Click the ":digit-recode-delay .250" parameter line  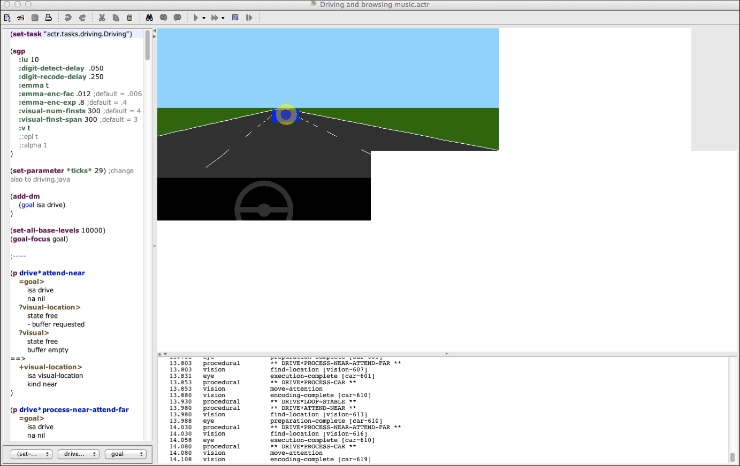(x=61, y=76)
